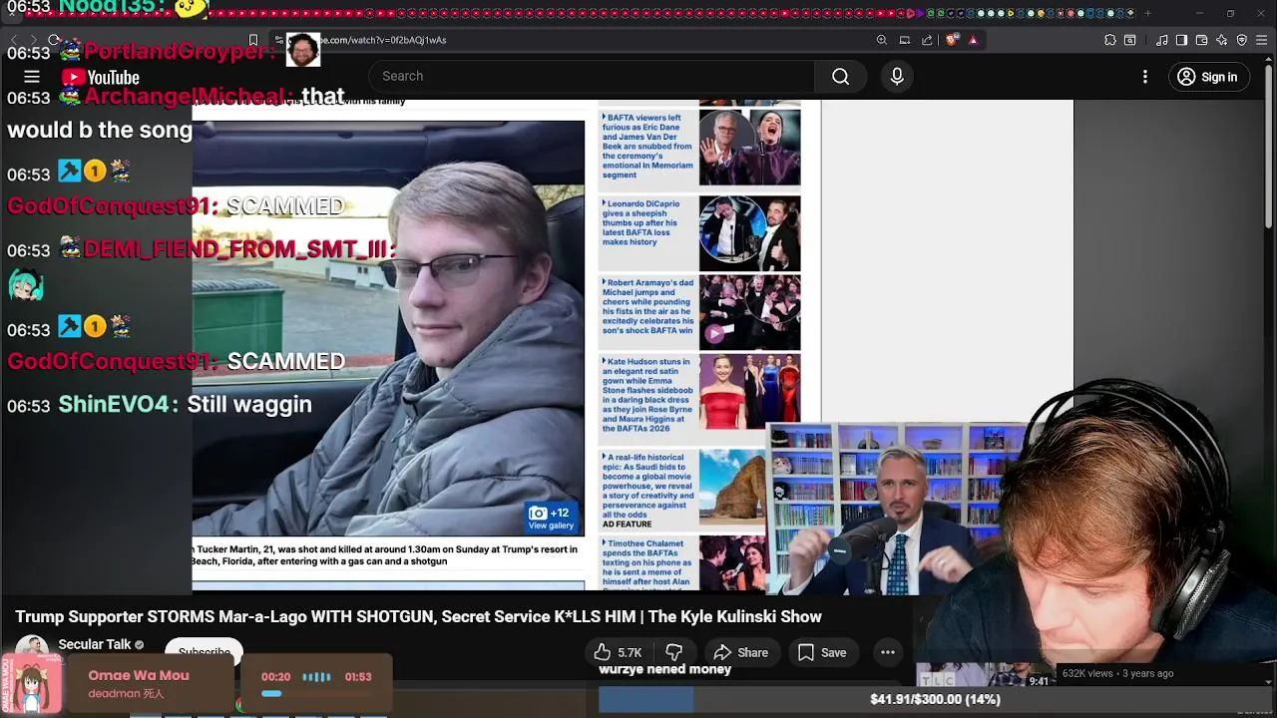The width and height of the screenshot is (1277, 718).
Task: Focus the YouTube Search box
Action: (592, 77)
